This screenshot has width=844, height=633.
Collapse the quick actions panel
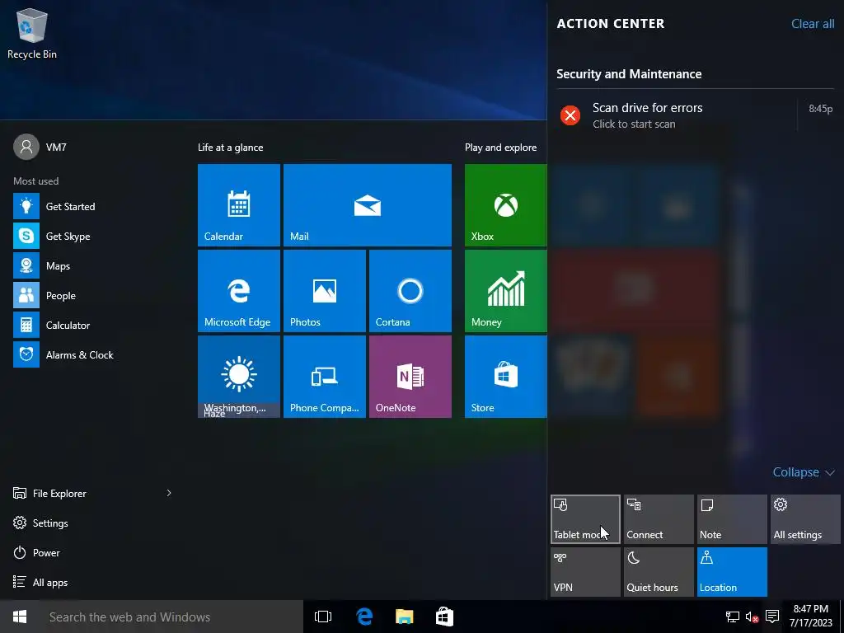point(804,472)
